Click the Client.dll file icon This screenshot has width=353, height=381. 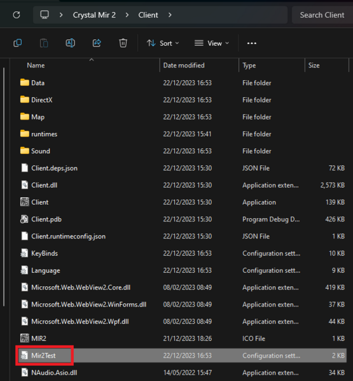coord(25,185)
